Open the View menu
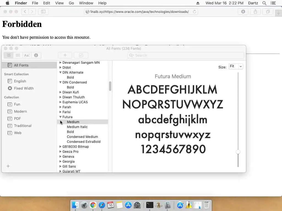282x211 pixels. click(59, 3)
